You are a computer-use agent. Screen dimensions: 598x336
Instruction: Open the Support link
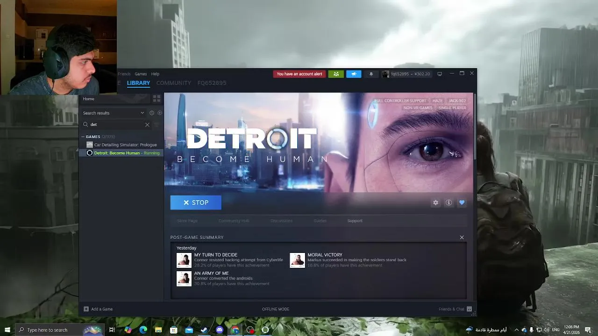[x=355, y=221]
